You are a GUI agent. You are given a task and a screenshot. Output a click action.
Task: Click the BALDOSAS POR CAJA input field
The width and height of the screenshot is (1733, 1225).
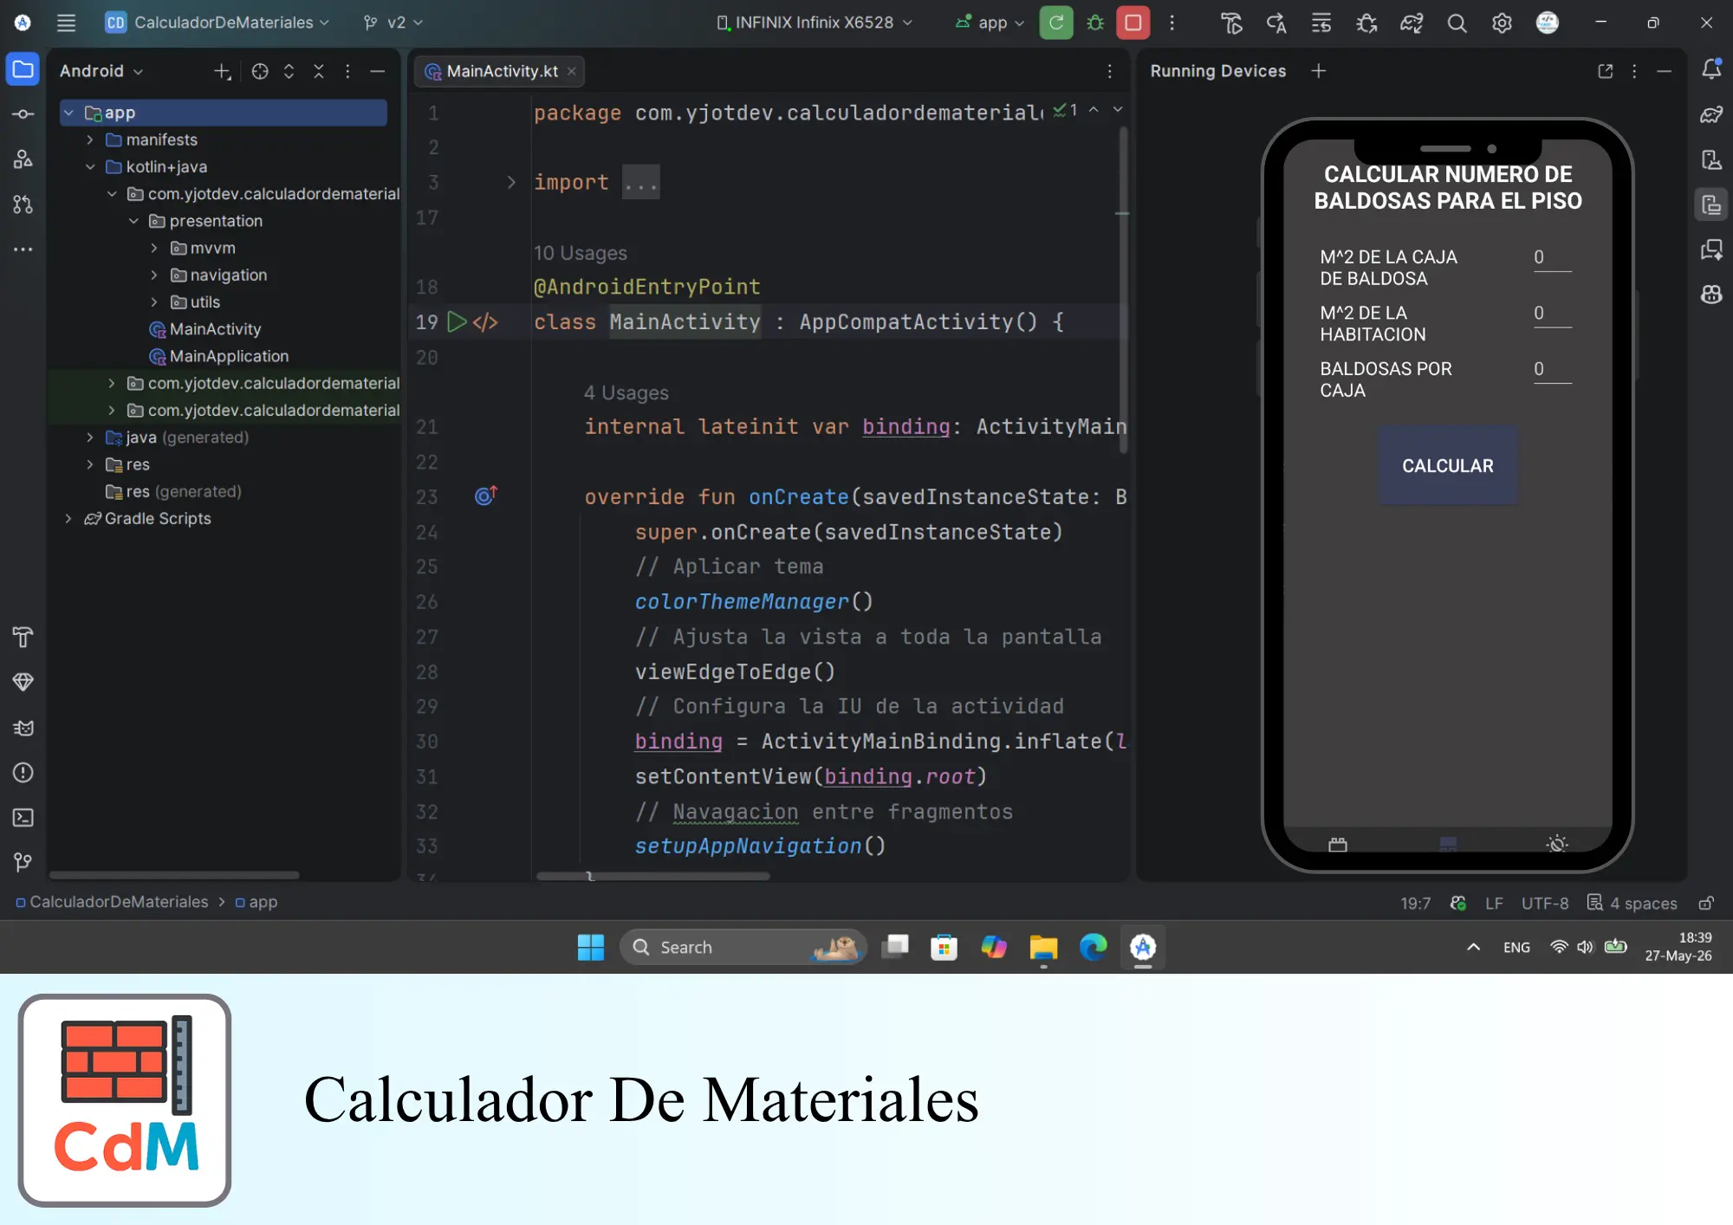click(x=1552, y=370)
